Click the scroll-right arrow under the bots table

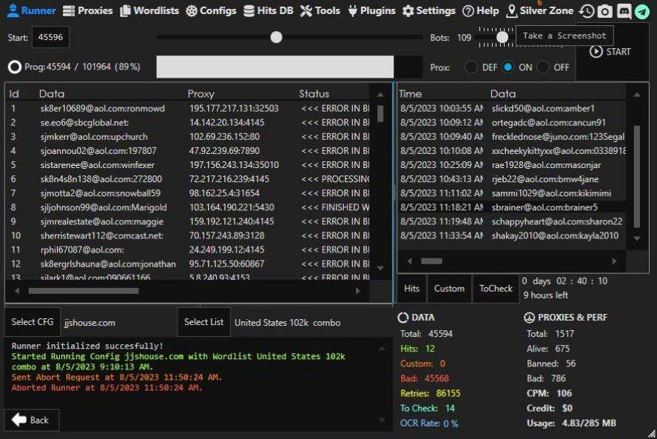click(x=357, y=291)
